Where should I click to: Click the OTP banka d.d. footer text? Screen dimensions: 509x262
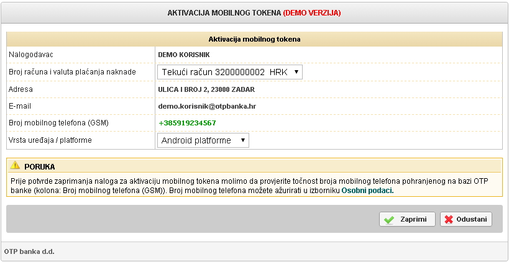[x=30, y=252]
